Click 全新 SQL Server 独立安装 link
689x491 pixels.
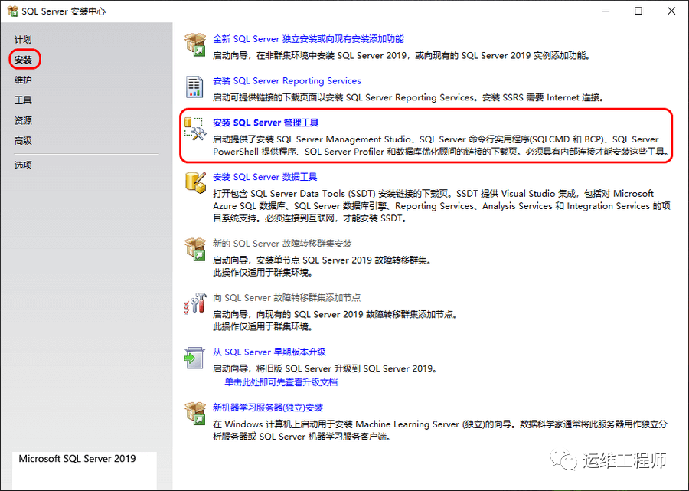pyautogui.click(x=308, y=38)
